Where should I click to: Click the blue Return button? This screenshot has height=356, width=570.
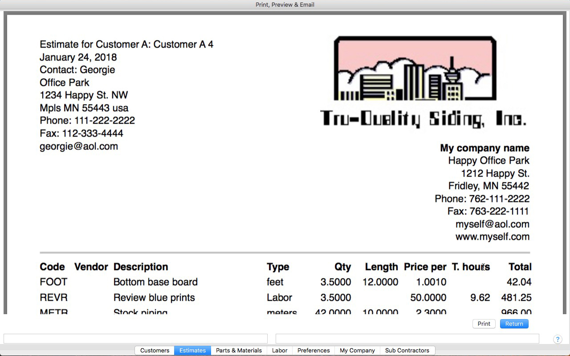click(514, 324)
